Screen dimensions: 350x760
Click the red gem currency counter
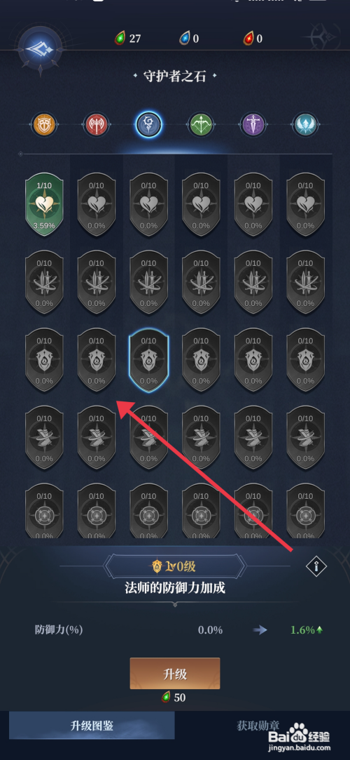[253, 39]
